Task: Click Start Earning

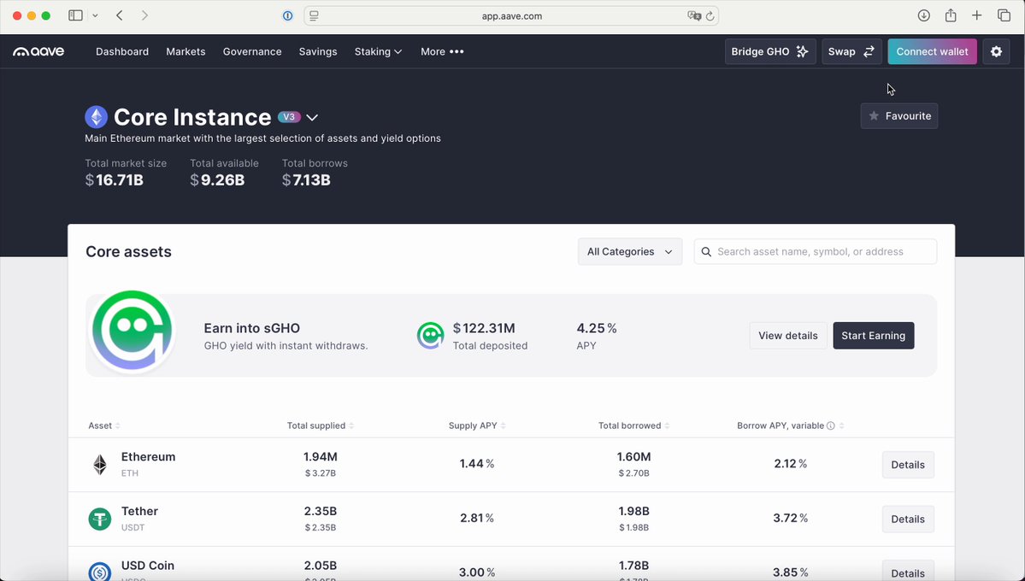Action: [x=874, y=335]
